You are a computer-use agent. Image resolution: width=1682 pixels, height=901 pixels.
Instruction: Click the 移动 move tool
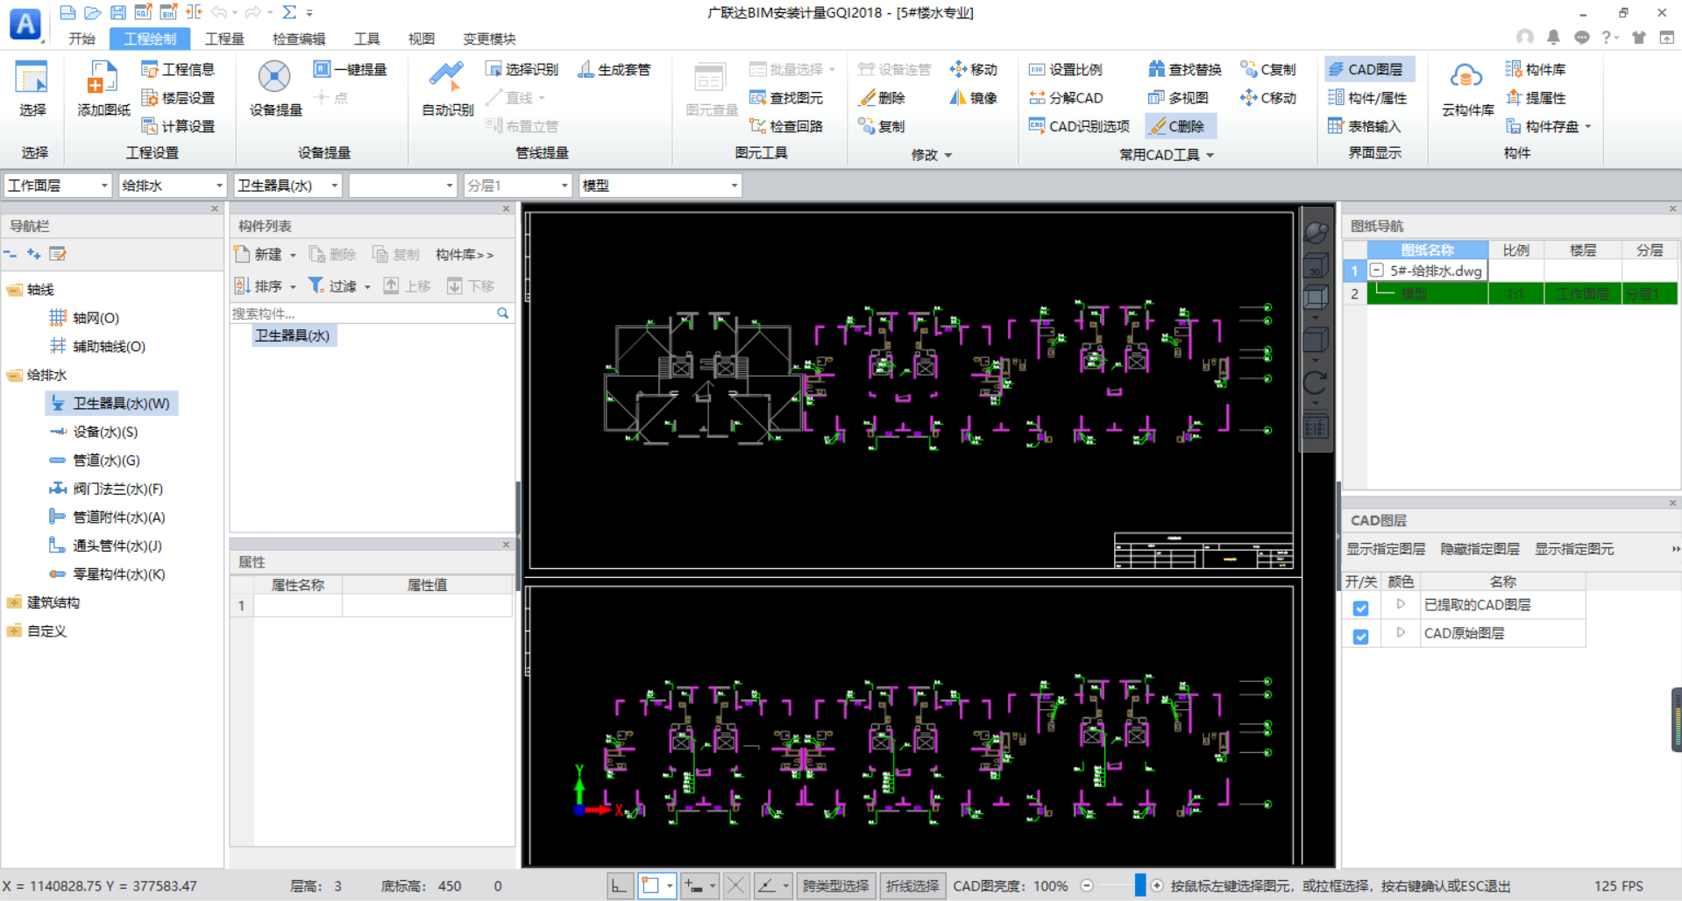[x=973, y=69]
